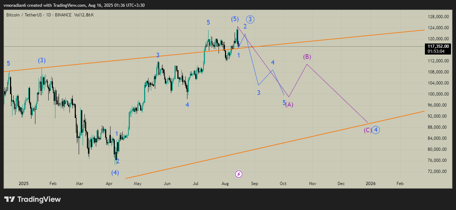456x210 pixels.
Task: Click the Jul time axis label
Action: (196, 184)
